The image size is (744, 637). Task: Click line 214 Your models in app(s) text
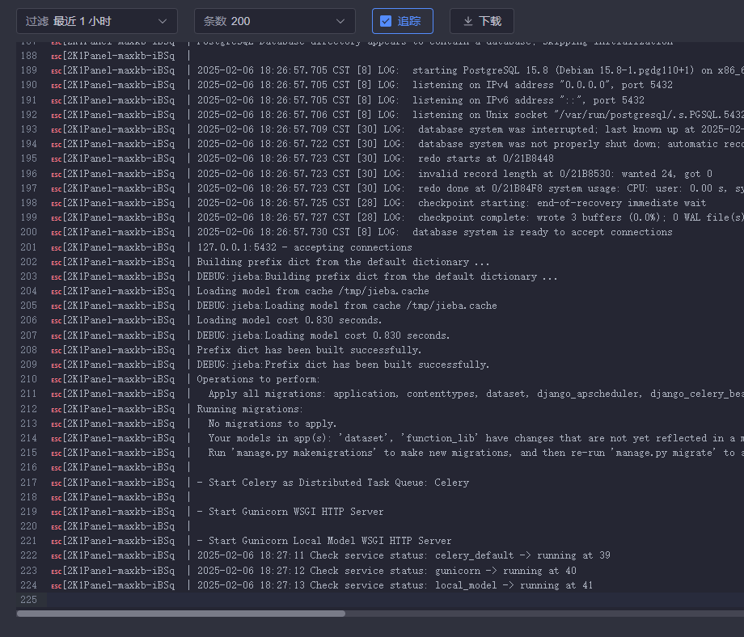(476, 439)
